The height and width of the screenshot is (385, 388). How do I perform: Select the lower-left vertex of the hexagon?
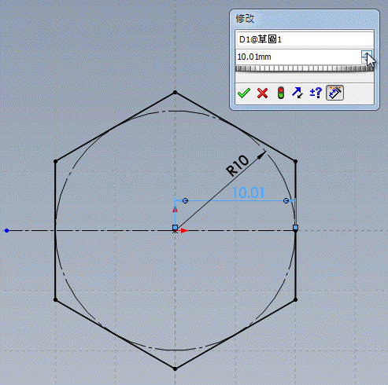(55, 299)
